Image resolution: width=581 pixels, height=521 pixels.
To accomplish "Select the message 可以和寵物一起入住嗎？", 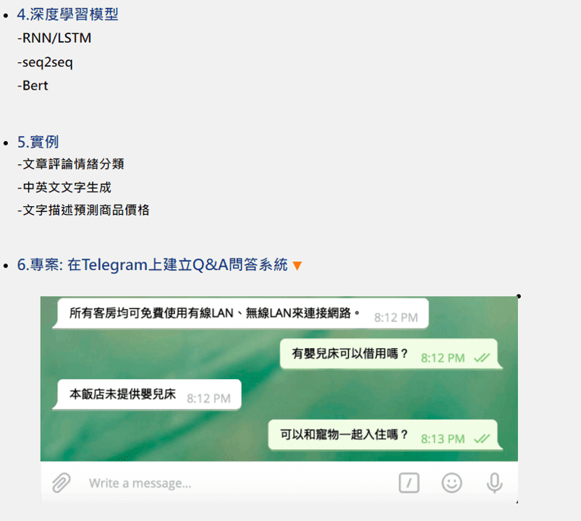I will pyautogui.click(x=386, y=435).
